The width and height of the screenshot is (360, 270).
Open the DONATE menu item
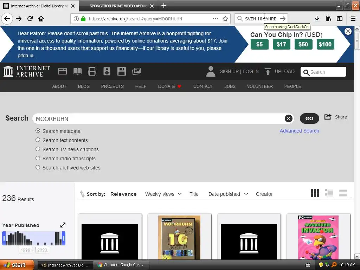(170, 86)
